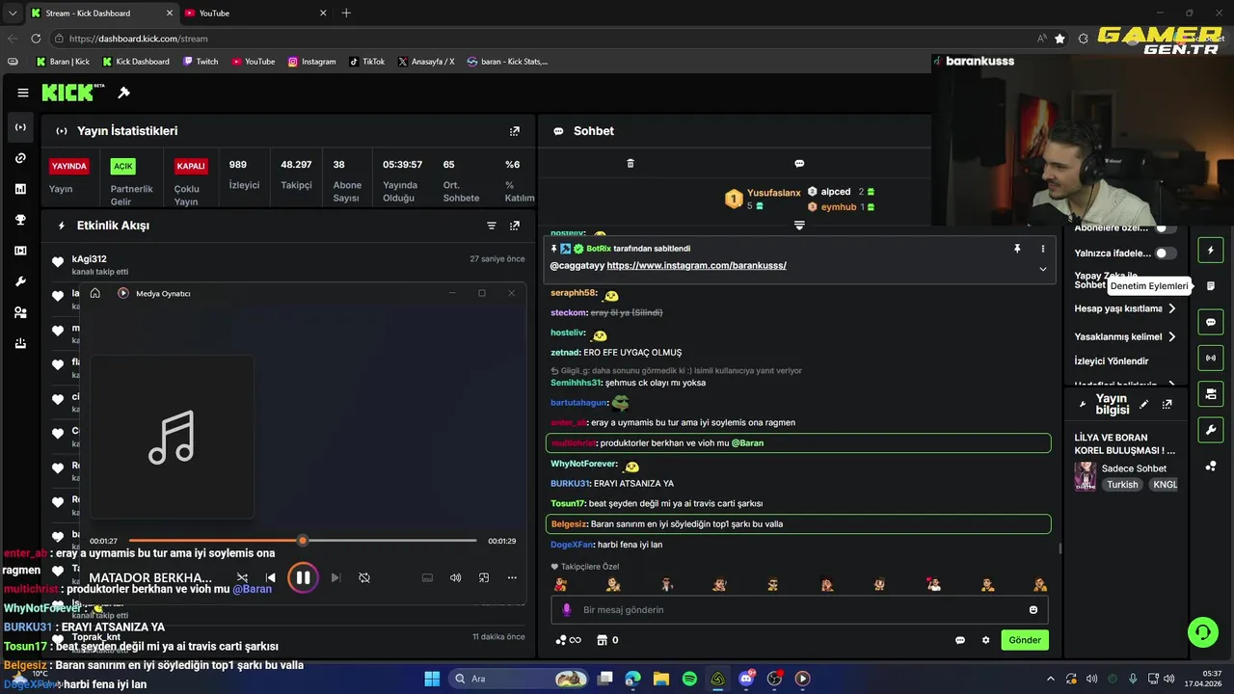This screenshot has width=1234, height=694.
Task: Skip to previous track in Medya Oynatıcı
Action: tap(271, 577)
